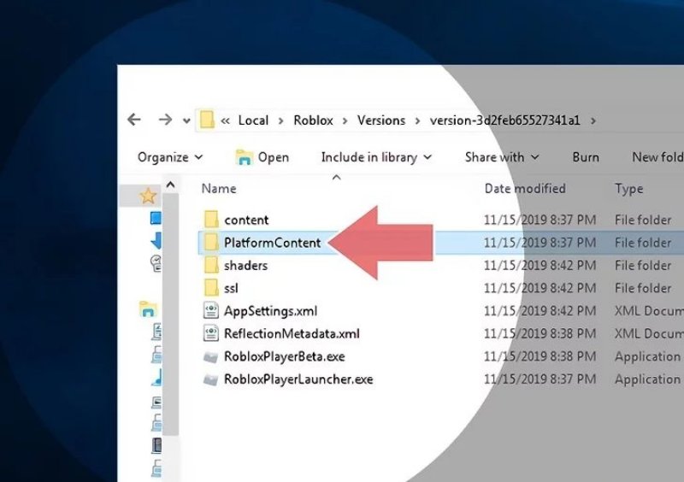Select the content folder icon
Screen dimensions: 684x482
point(211,219)
